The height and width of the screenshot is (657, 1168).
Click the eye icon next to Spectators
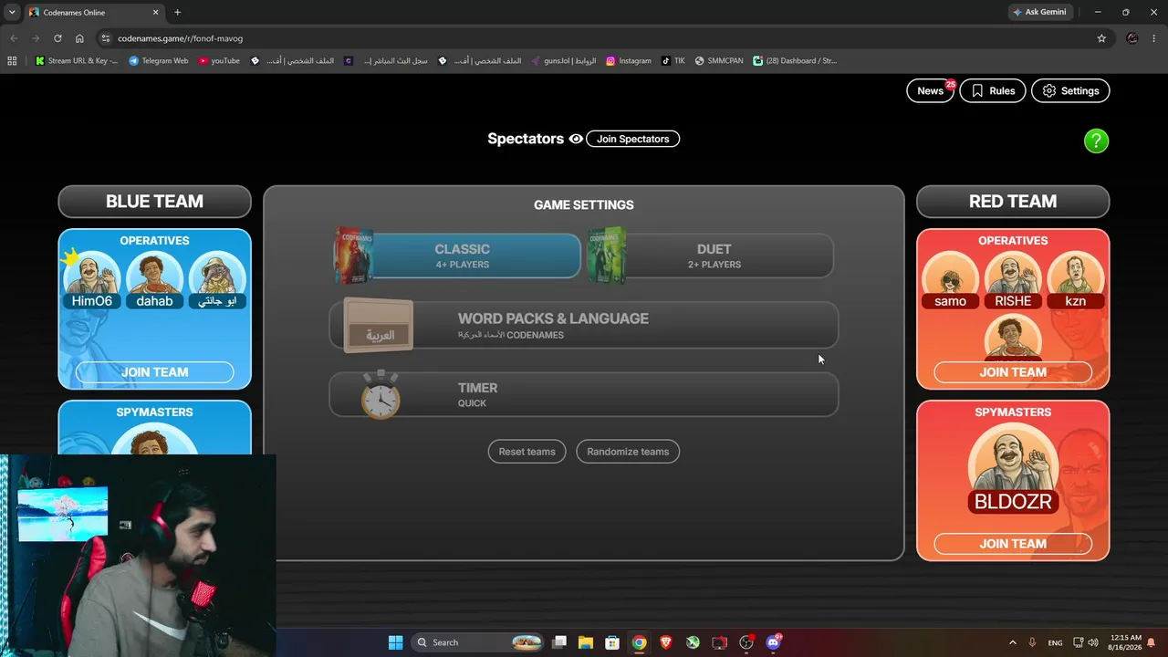[576, 139]
